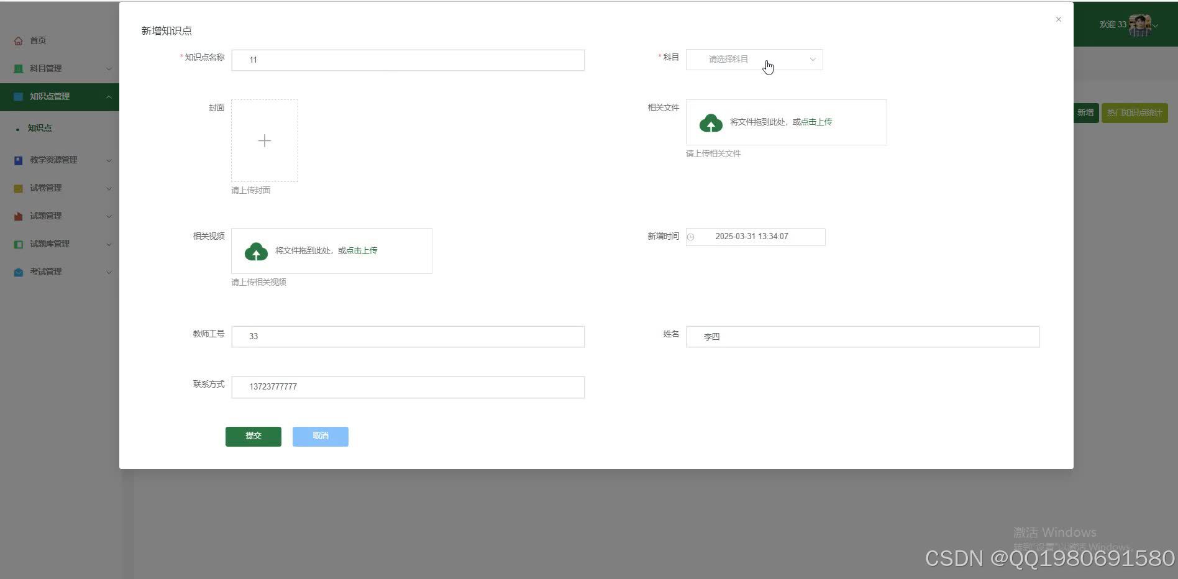Click the cloud upload icon under 相关视频

pyautogui.click(x=256, y=251)
